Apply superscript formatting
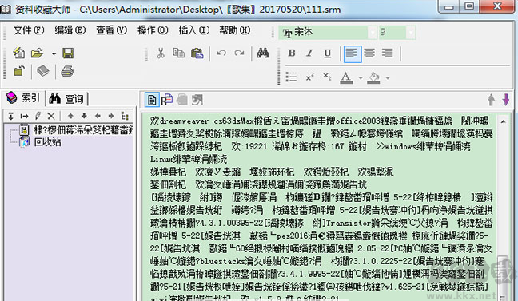The width and height of the screenshot is (518, 301). [309, 77]
